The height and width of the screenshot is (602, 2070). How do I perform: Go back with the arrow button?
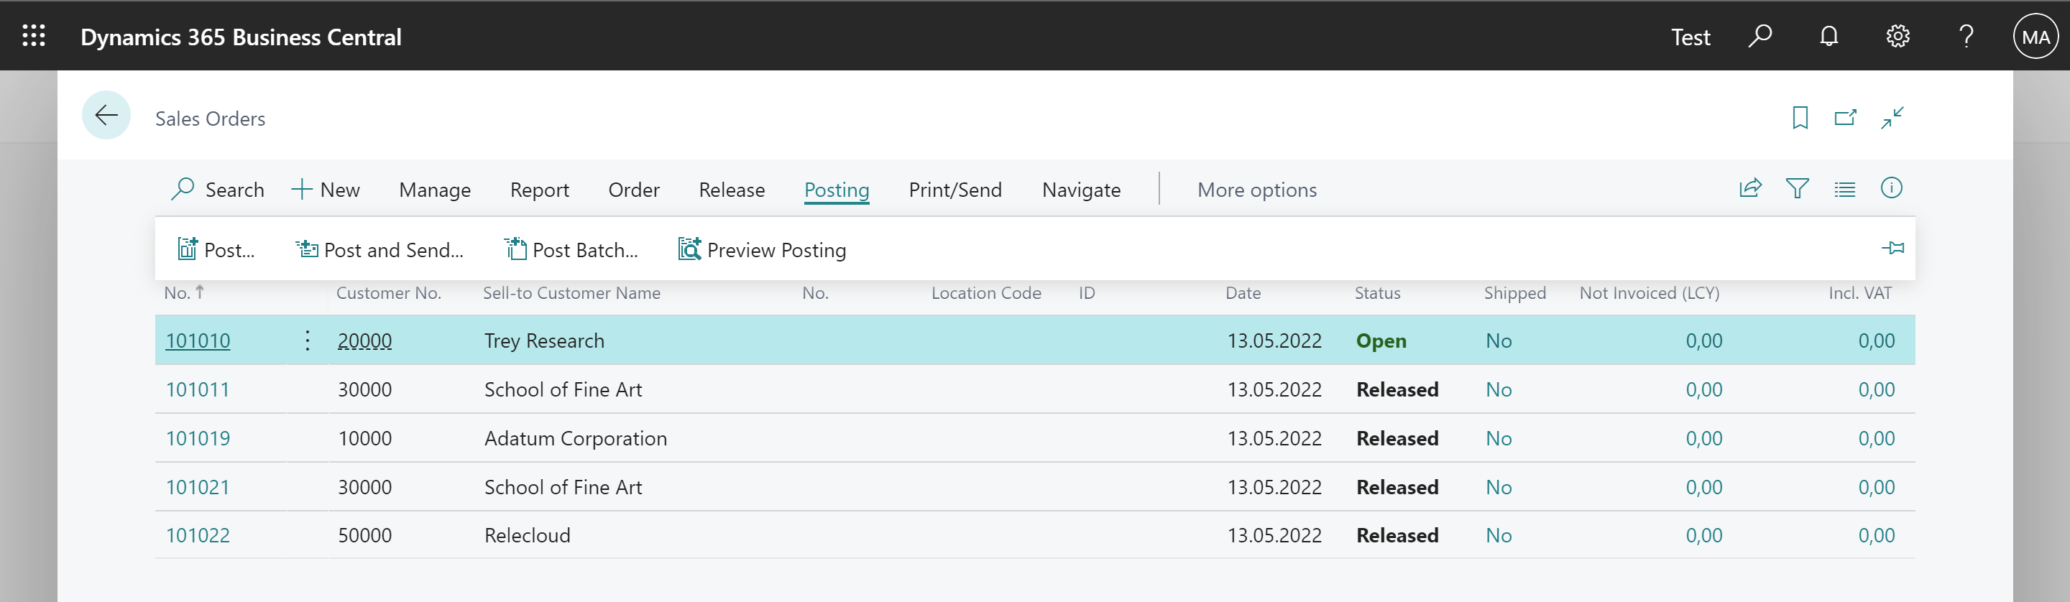point(106,116)
